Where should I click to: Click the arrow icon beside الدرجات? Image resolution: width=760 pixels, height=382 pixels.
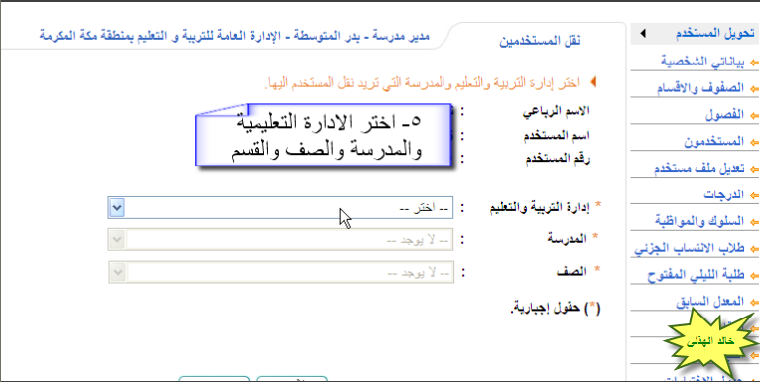pyautogui.click(x=754, y=195)
